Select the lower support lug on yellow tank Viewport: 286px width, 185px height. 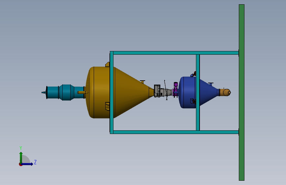108,107
